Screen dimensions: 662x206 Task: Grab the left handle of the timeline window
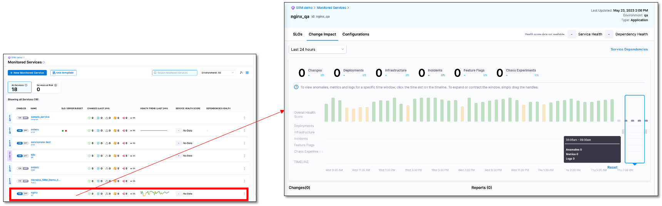click(623, 131)
